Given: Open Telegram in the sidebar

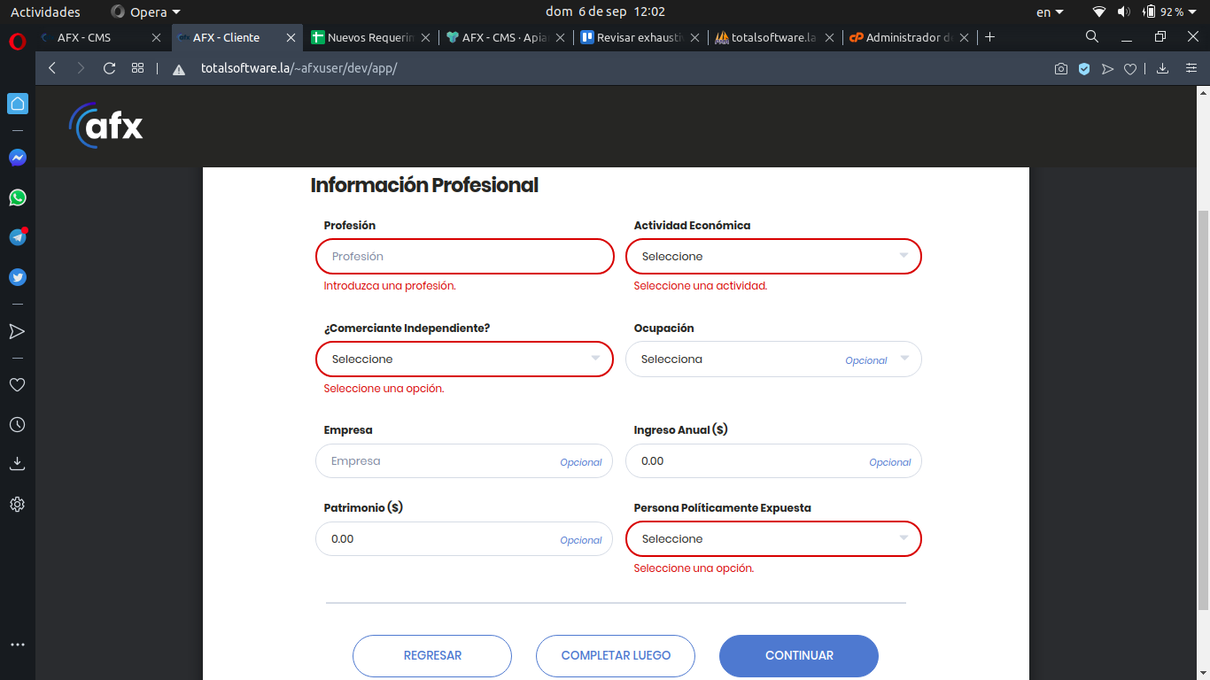Looking at the screenshot, I should pos(18,237).
